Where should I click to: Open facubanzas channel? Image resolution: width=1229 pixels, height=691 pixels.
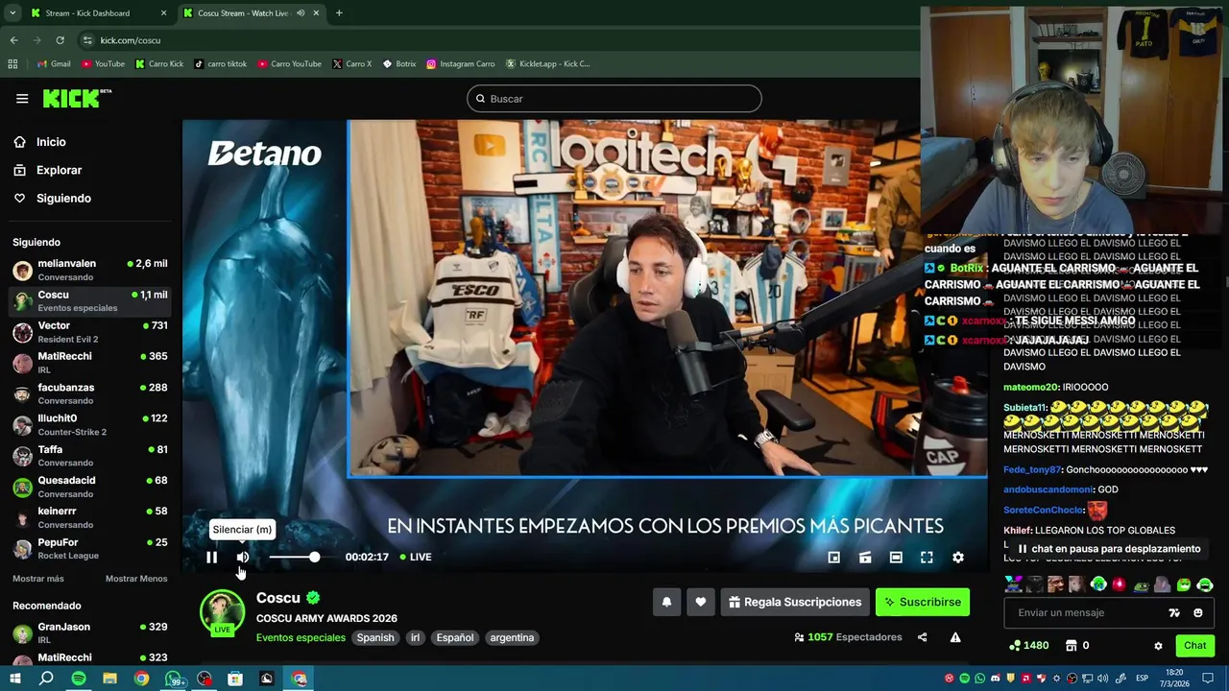click(x=90, y=393)
